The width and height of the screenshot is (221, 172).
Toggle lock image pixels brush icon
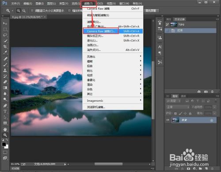[180, 114]
